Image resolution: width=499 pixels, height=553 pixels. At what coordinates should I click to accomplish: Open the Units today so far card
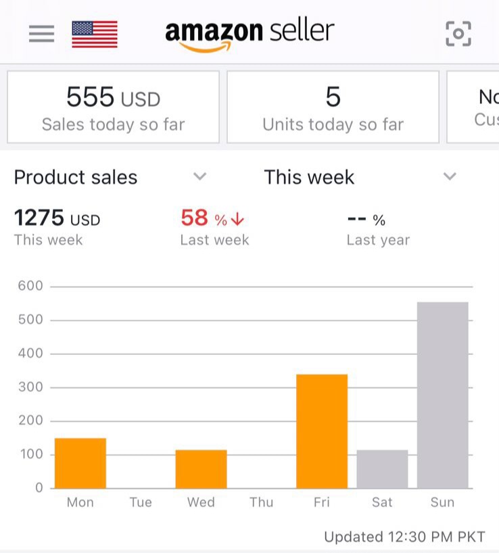point(333,107)
